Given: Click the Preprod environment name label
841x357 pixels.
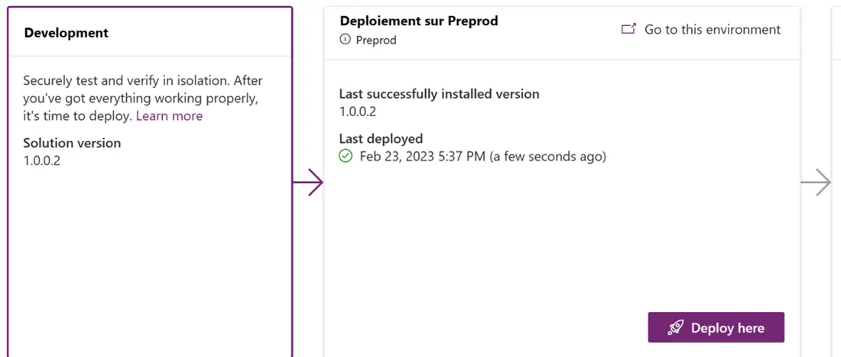Looking at the screenshot, I should coord(376,40).
